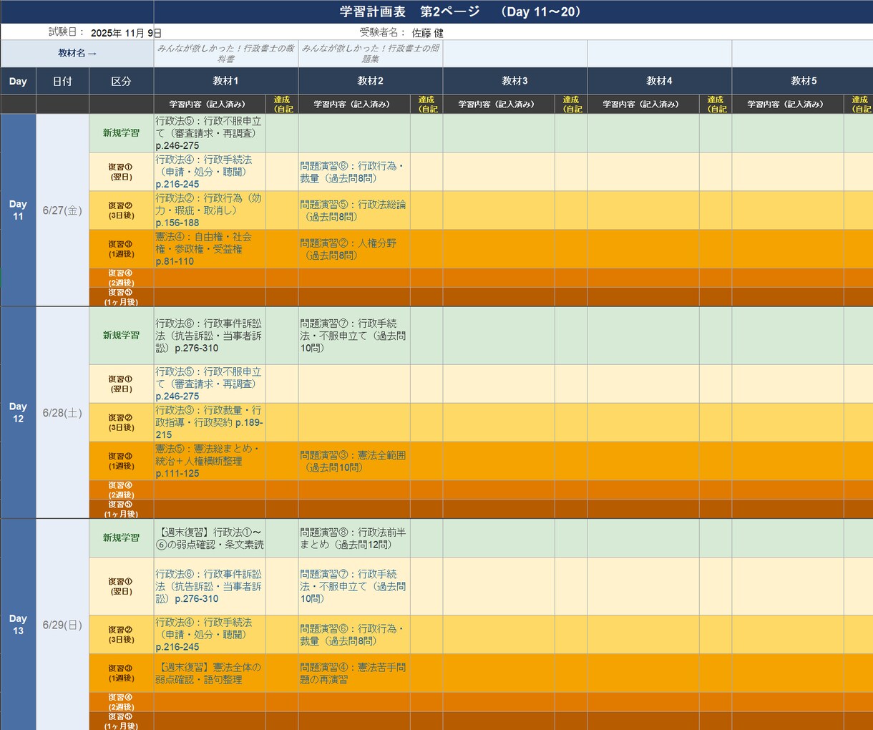Select the "【週末復習】憲法全体の弱点確認" cell
Screen dimensions: 873x730
(x=210, y=673)
